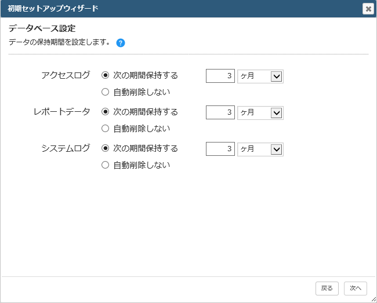Click the レポートデータ retention number field
Screen dimensions: 377x303
click(220, 112)
